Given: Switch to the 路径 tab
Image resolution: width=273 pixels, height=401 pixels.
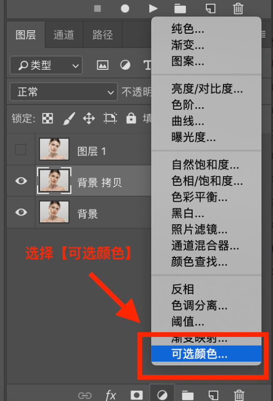Looking at the screenshot, I should pyautogui.click(x=103, y=35).
